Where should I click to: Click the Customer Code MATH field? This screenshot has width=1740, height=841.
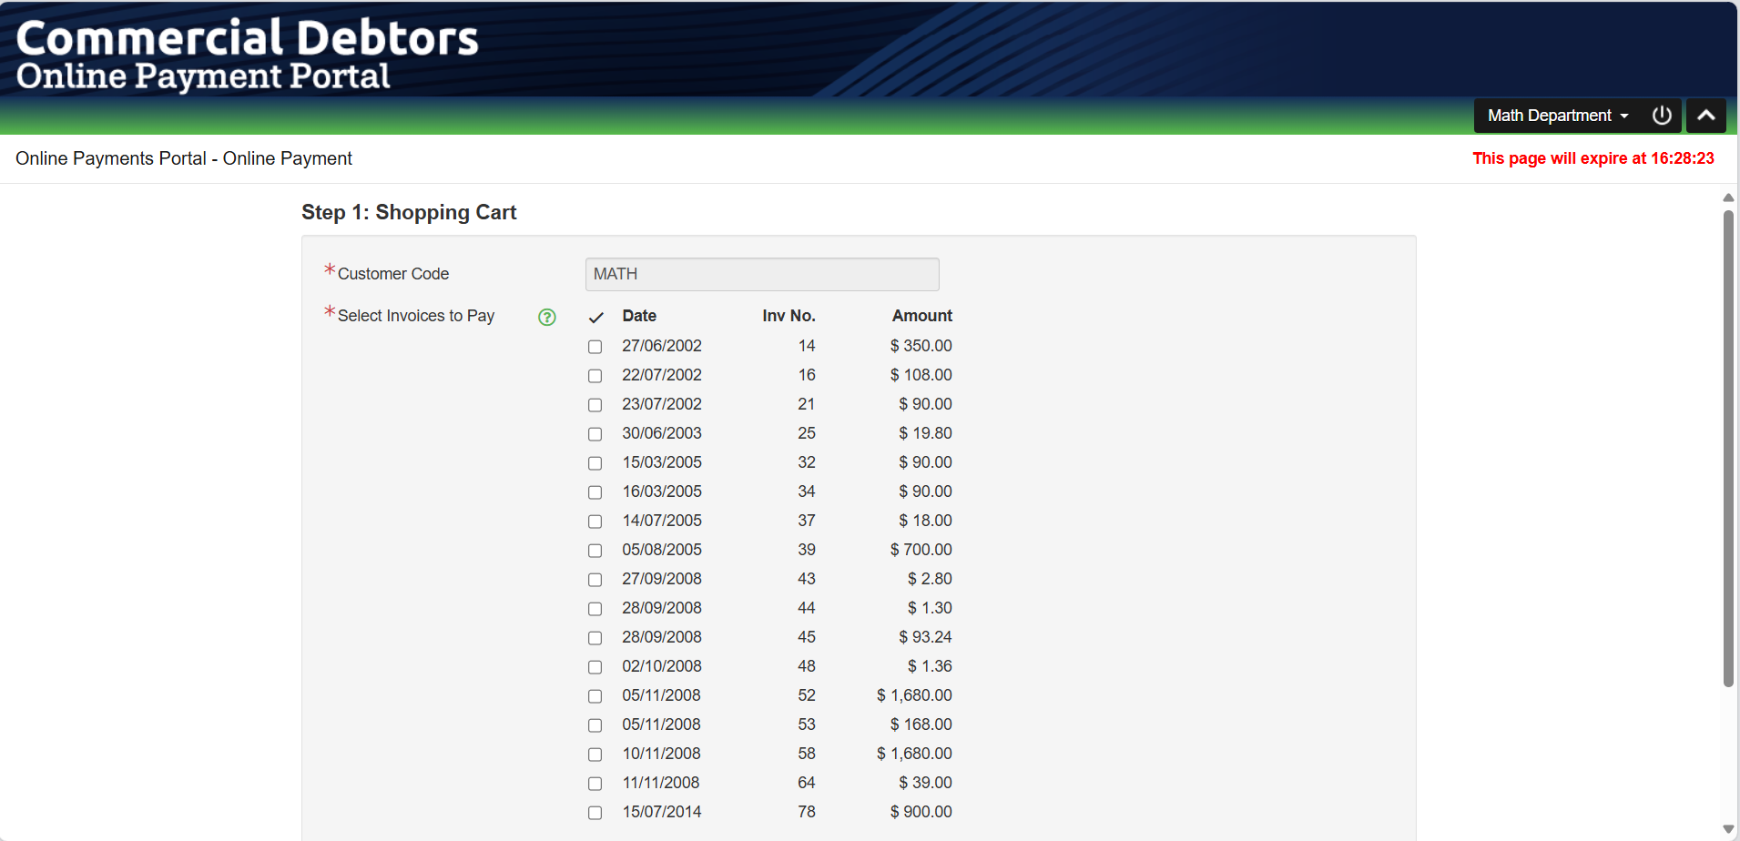tap(761, 274)
